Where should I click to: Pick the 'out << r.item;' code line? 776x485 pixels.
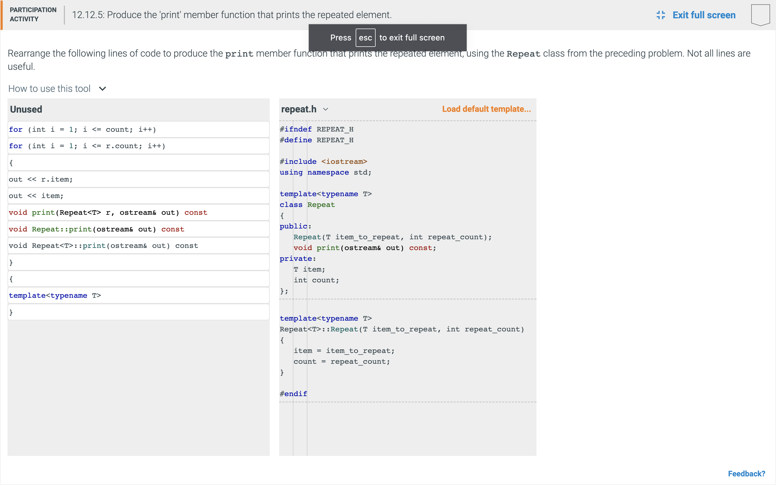point(138,179)
